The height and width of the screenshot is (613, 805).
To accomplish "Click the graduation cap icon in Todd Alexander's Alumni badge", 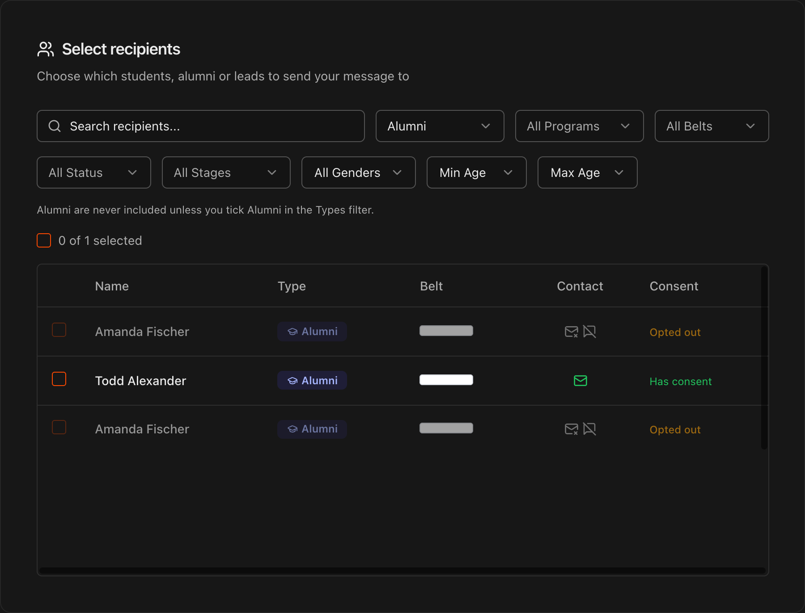I will click(292, 381).
